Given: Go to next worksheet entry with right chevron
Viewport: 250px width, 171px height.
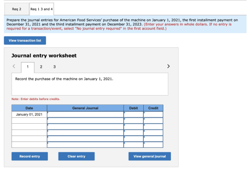Looking at the screenshot, I should coord(168,66).
